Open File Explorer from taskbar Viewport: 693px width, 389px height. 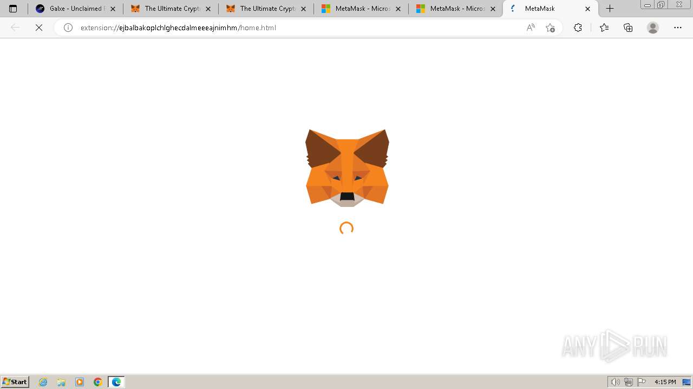[61, 382]
